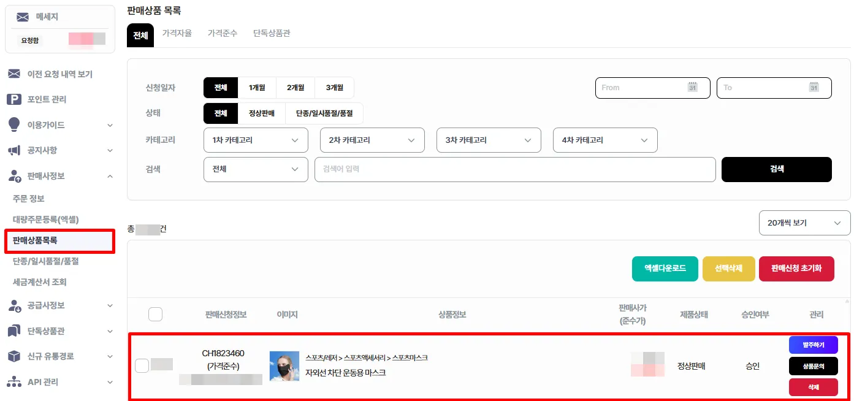
Task: Click the bookmark icon for 단독상품관
Action: click(14, 331)
